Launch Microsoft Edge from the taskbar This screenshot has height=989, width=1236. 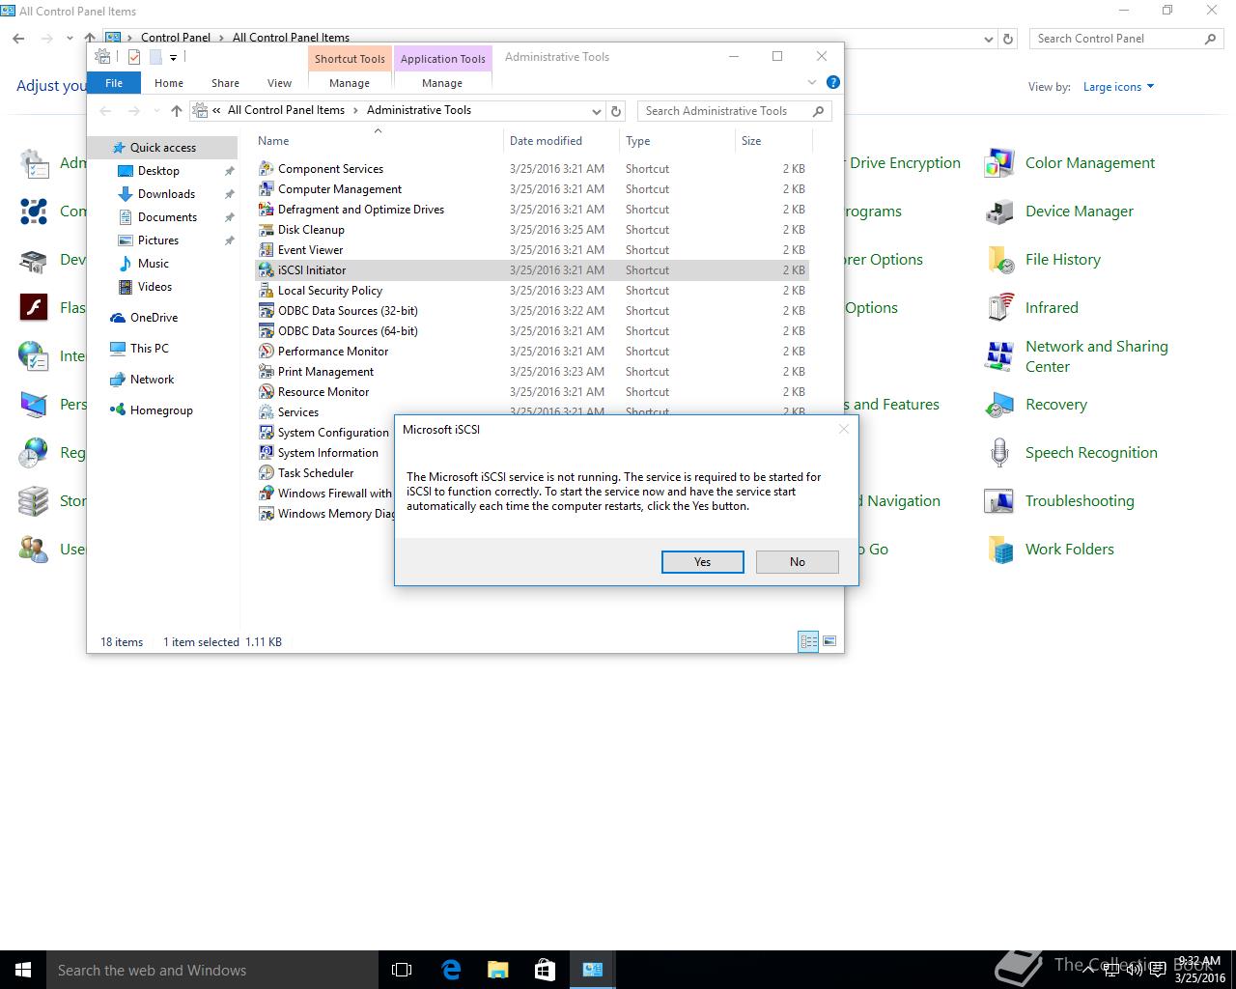click(x=451, y=970)
